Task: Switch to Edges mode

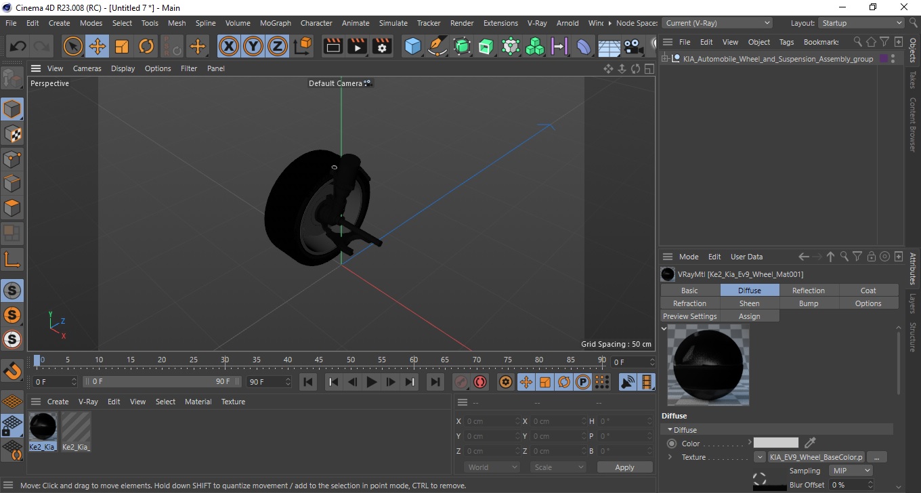Action: pos(12,184)
